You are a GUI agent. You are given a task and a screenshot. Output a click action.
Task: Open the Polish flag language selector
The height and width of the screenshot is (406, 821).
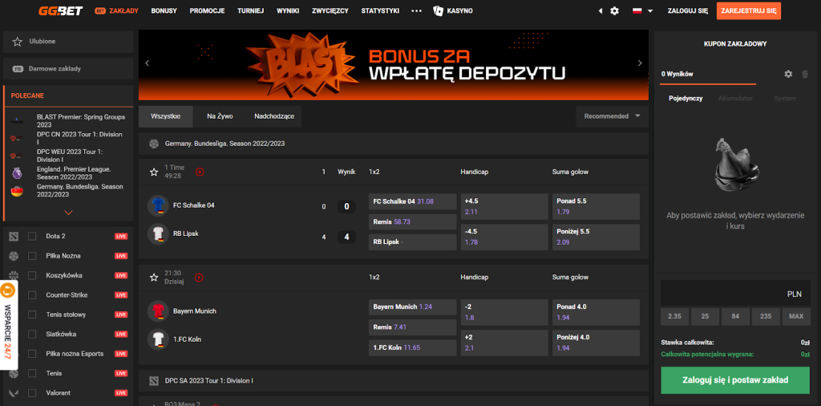(x=642, y=11)
